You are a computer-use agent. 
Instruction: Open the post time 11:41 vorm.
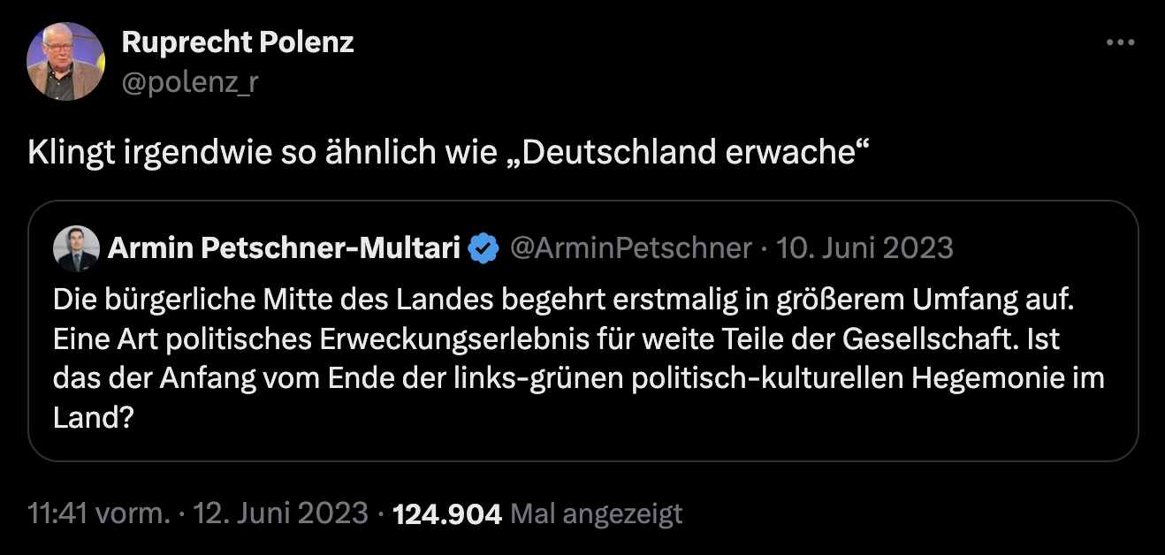(x=98, y=513)
